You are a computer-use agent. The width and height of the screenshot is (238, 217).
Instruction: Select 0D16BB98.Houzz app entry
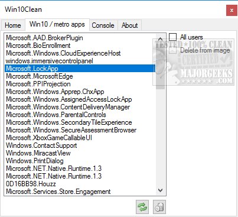click(80, 184)
